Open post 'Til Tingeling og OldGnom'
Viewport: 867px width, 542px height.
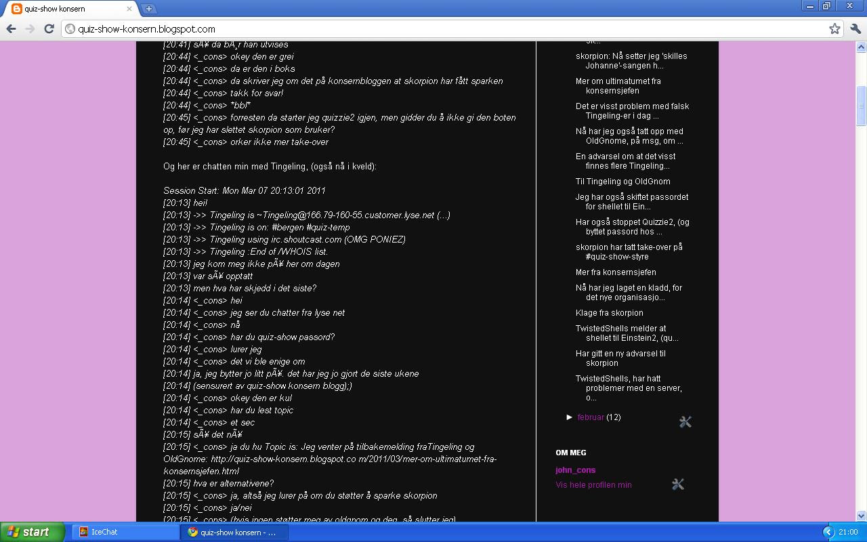pyautogui.click(x=622, y=182)
